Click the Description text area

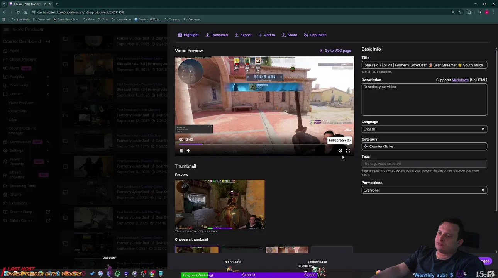pos(424,99)
